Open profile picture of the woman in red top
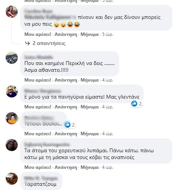 tap(12, 12)
